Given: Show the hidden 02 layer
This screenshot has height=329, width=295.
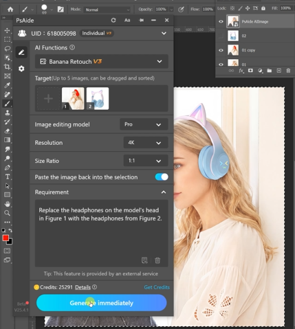Looking at the screenshot, I should [x=221, y=36].
